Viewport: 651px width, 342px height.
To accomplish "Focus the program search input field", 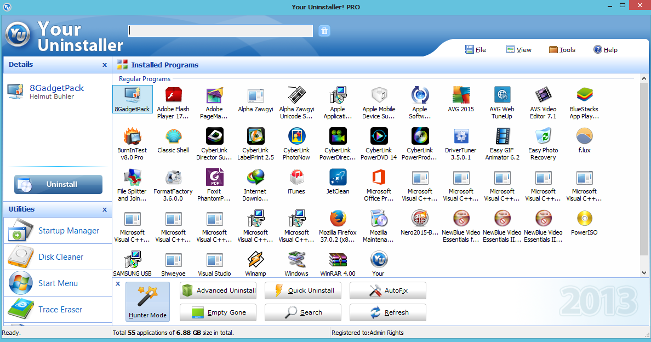I will [x=220, y=30].
